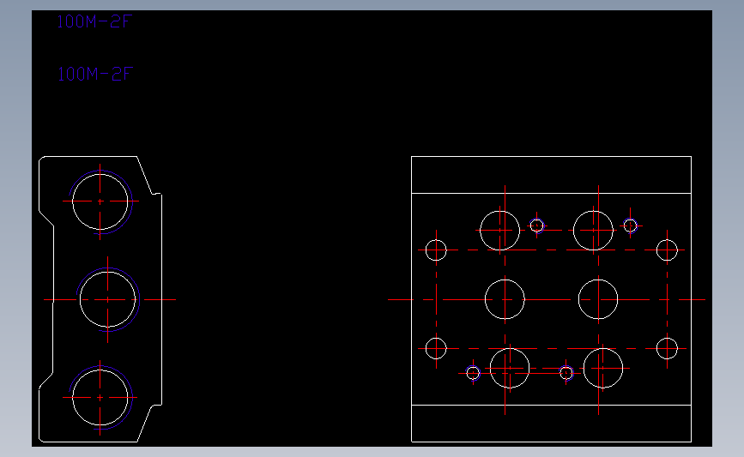Click left circle on right view's horizontal centerline
Viewport: 744px width, 457px height.
505,299
